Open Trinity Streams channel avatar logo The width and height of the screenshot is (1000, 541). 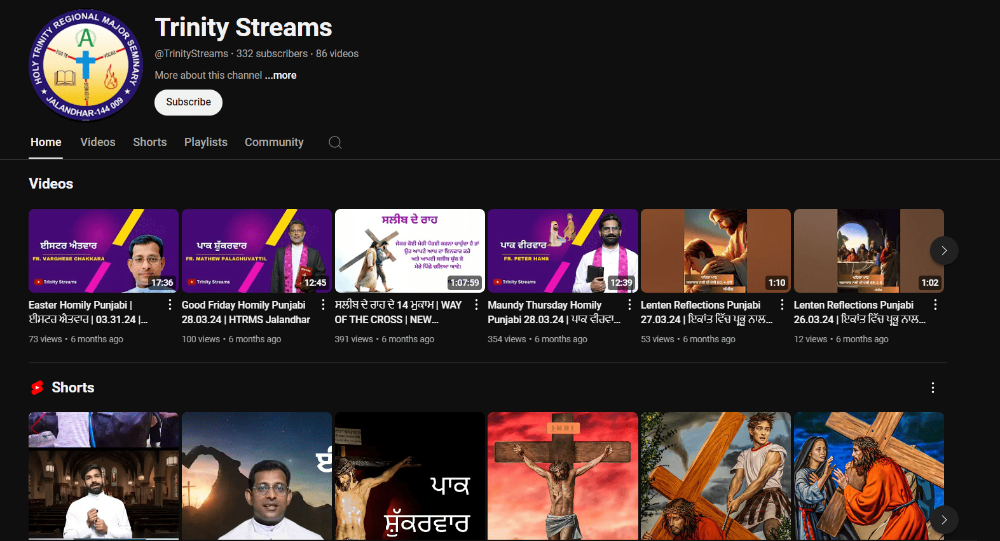86,65
